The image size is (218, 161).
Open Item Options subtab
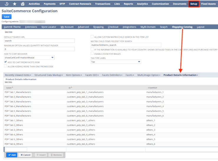coord(74,75)
